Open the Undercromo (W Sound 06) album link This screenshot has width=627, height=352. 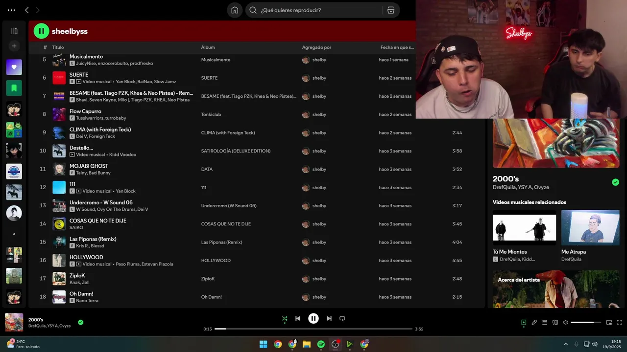point(229,206)
